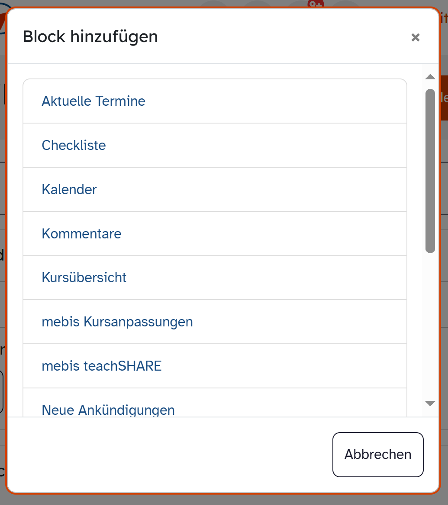Click the scrollbar down arrow
Viewport: 448px width, 505px height.
[430, 404]
